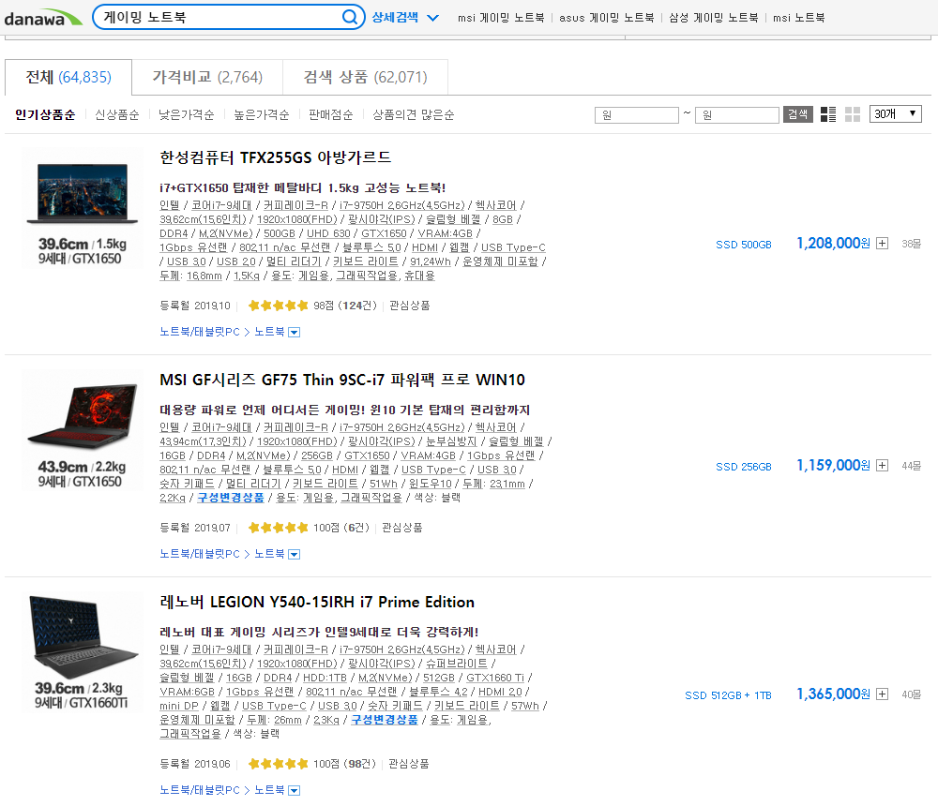Click SSD 512GB + 1TB option link
938x806 pixels.
point(728,695)
